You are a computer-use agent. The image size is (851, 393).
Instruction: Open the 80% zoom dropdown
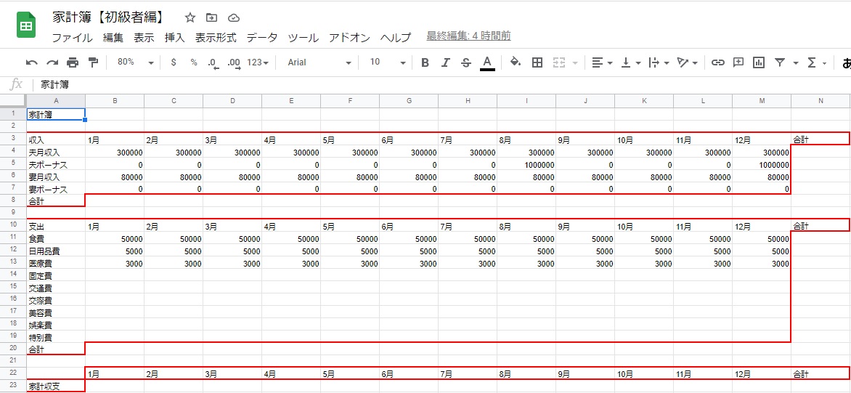point(135,62)
